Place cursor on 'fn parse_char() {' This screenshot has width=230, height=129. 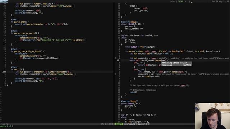click(20, 22)
